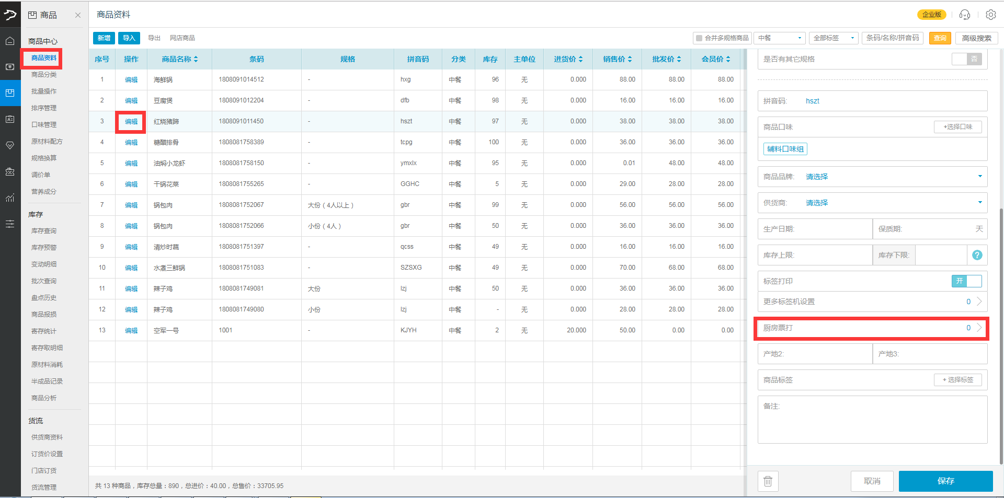
Task: Click the 取消 cancel button
Action: [x=872, y=481]
